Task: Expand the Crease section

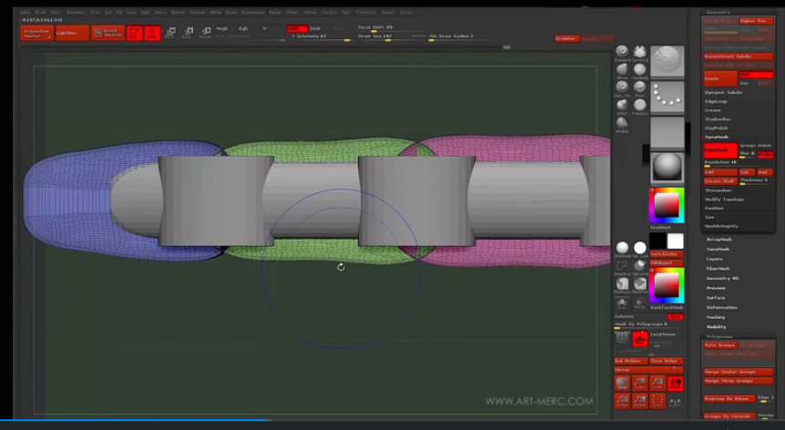Action: tap(713, 110)
